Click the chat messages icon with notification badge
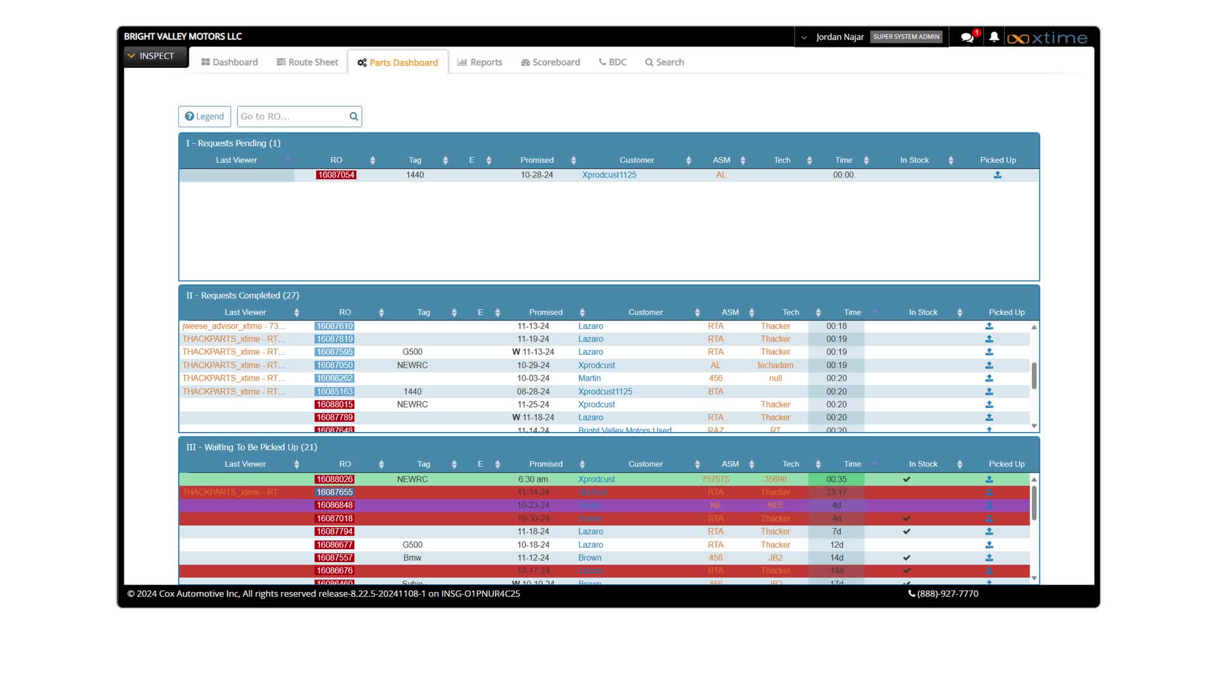The width and height of the screenshot is (1217, 684). pos(967,37)
